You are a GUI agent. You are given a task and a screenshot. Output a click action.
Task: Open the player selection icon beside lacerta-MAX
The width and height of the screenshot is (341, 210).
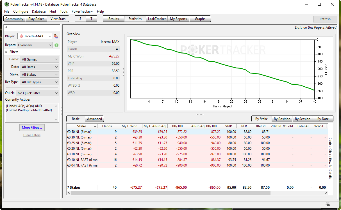pyautogui.click(x=56, y=36)
